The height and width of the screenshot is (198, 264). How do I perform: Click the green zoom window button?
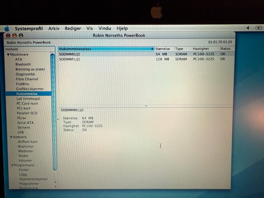21,36
